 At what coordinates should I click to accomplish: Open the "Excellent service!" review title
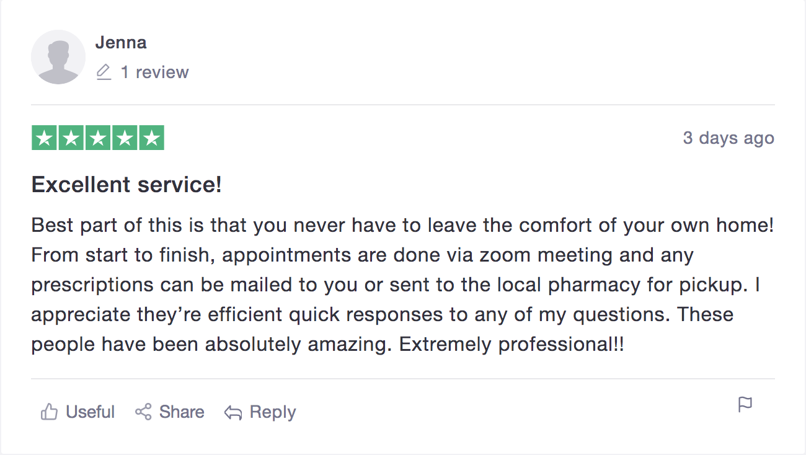point(126,185)
